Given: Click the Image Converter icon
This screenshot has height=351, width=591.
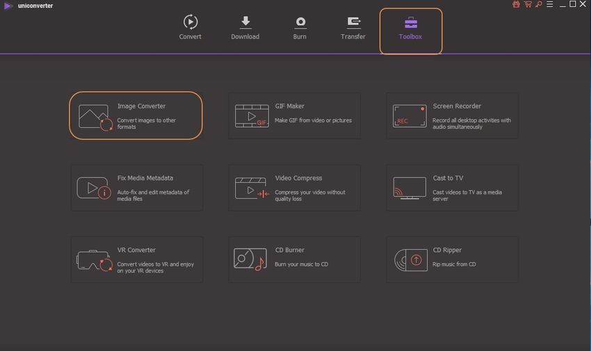Looking at the screenshot, I should (95, 117).
